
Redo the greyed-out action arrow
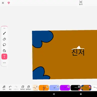click(x=16, y=88)
